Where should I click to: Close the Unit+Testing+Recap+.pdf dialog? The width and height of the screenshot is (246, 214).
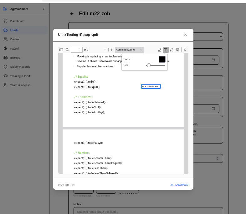click(x=186, y=35)
